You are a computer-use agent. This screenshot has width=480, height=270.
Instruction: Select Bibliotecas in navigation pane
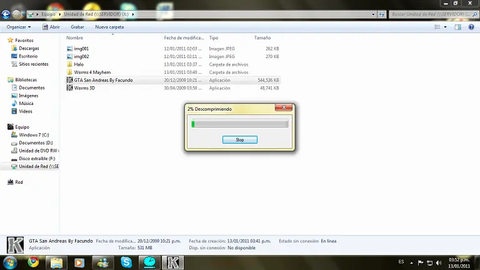[26, 79]
